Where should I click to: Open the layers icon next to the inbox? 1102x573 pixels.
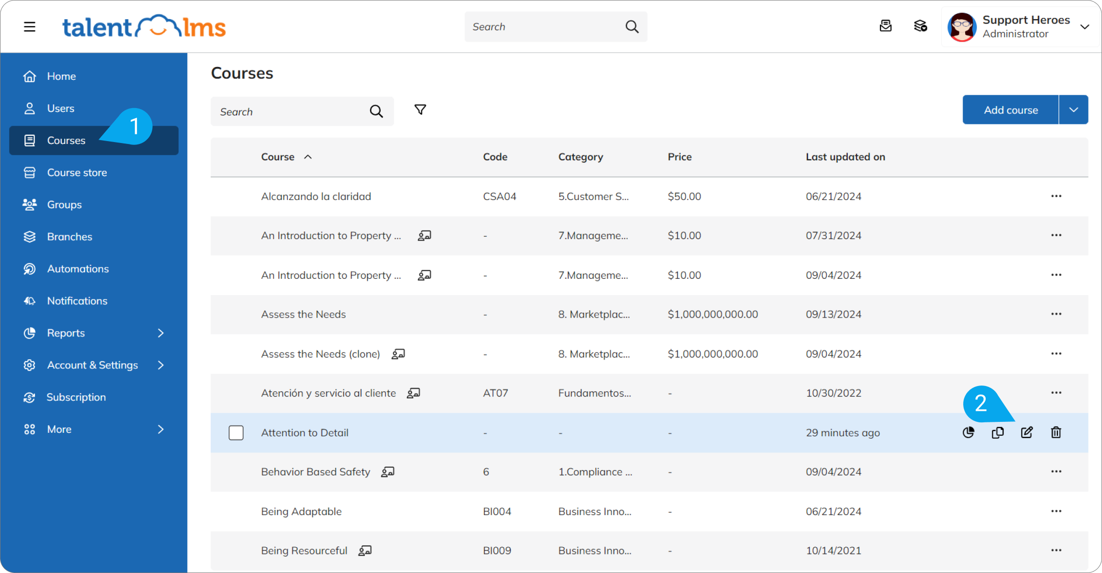(x=920, y=26)
